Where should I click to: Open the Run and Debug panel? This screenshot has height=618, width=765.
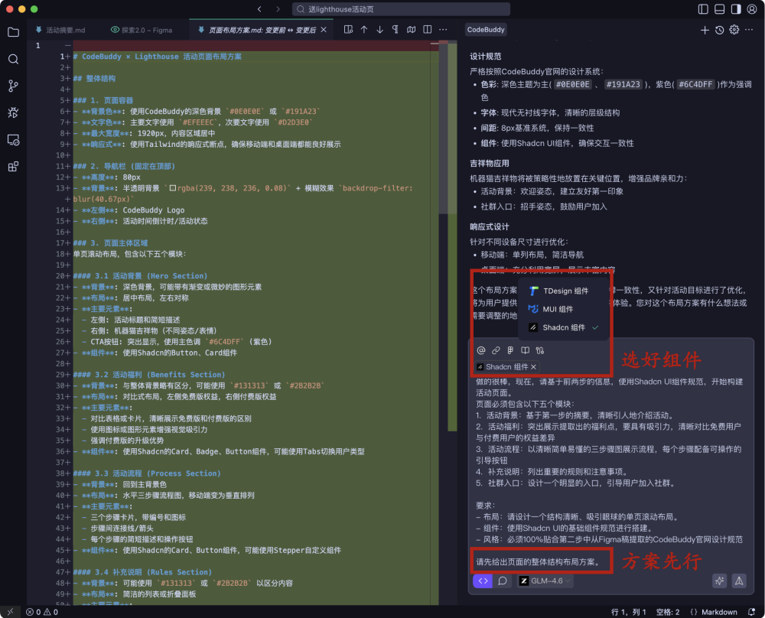[12, 112]
